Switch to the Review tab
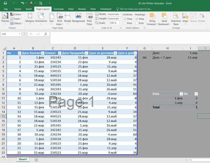This screenshot has width=210, height=163. click(x=82, y=9)
